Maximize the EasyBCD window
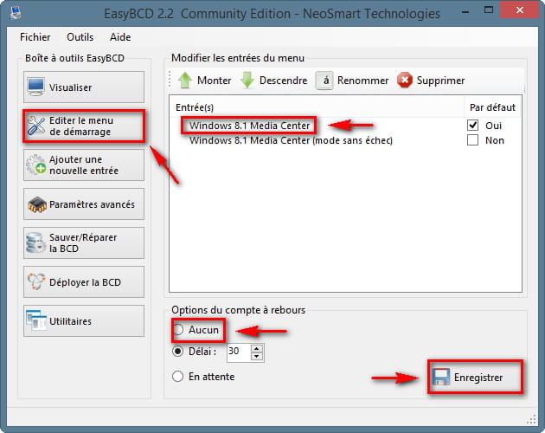This screenshot has width=545, height=433. click(x=489, y=10)
